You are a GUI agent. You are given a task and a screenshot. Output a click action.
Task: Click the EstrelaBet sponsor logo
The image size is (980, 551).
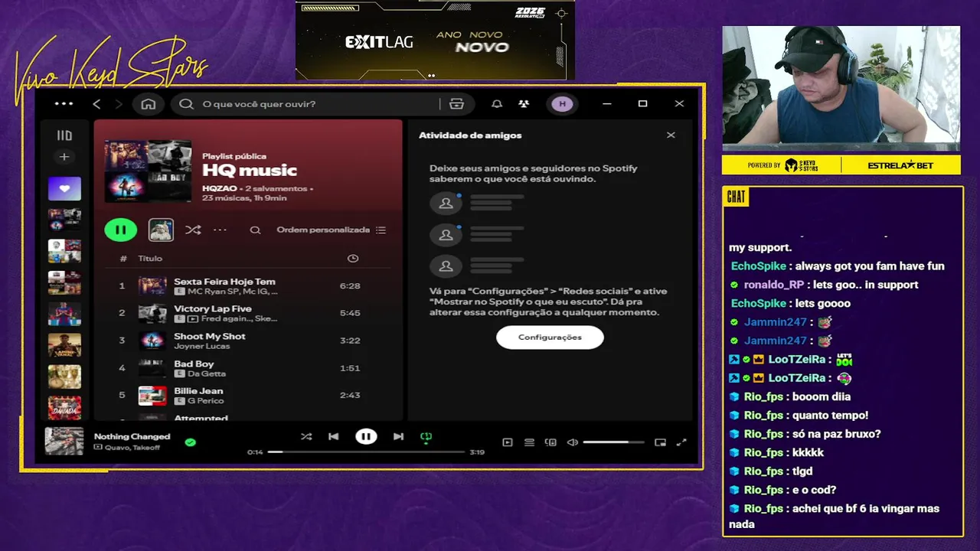click(900, 165)
